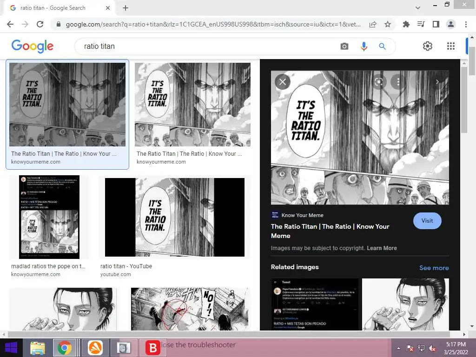Open the ratio titan YouTube thumbnail

pyautogui.click(x=175, y=217)
